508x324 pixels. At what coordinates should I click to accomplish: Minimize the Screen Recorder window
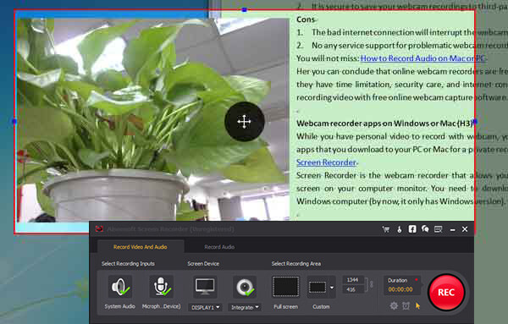(x=453, y=229)
